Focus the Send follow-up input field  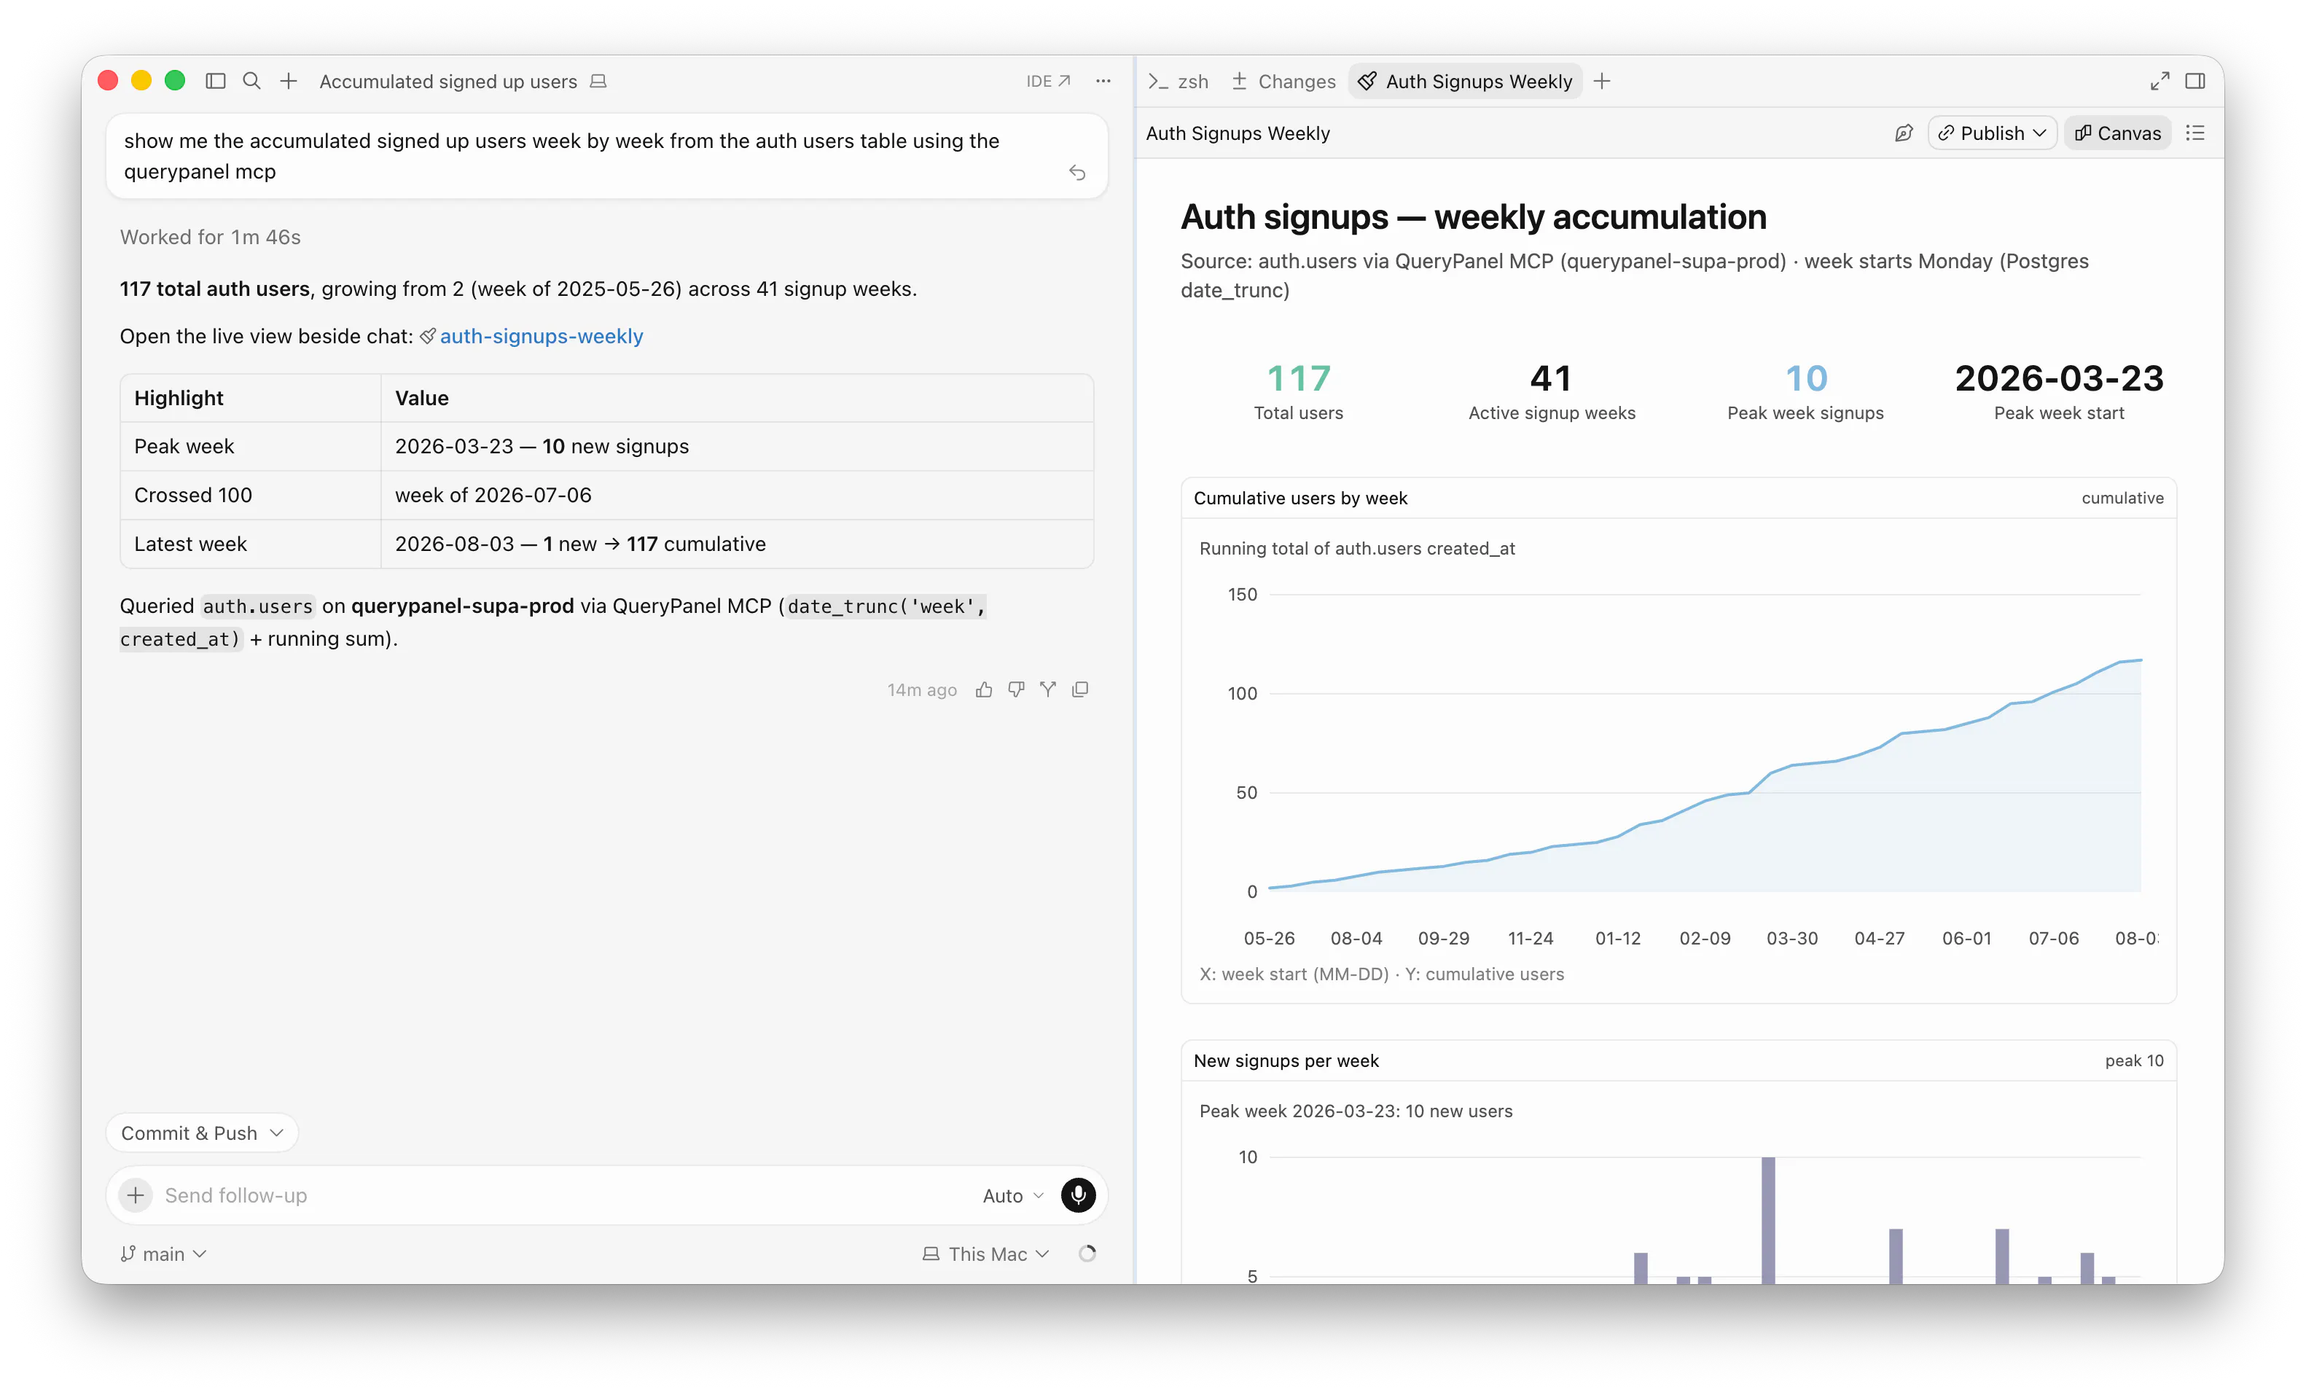coord(561,1195)
